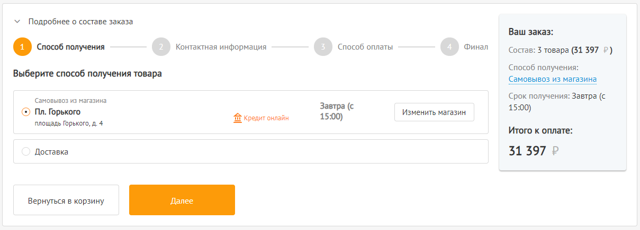Return via "Вернуться в корзину" button
Screen dimensions: 640x230
66,200
